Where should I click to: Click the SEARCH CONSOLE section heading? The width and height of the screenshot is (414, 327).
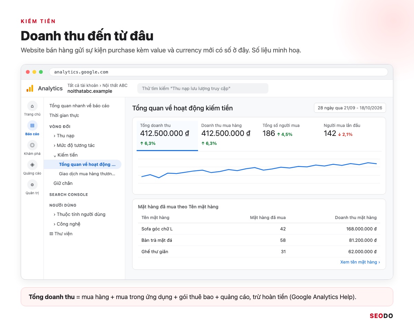(69, 195)
